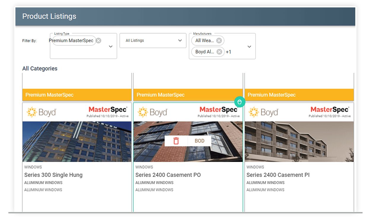The image size is (371, 221).
Task: Expand the Manufacturers dropdown
Action: (249, 46)
